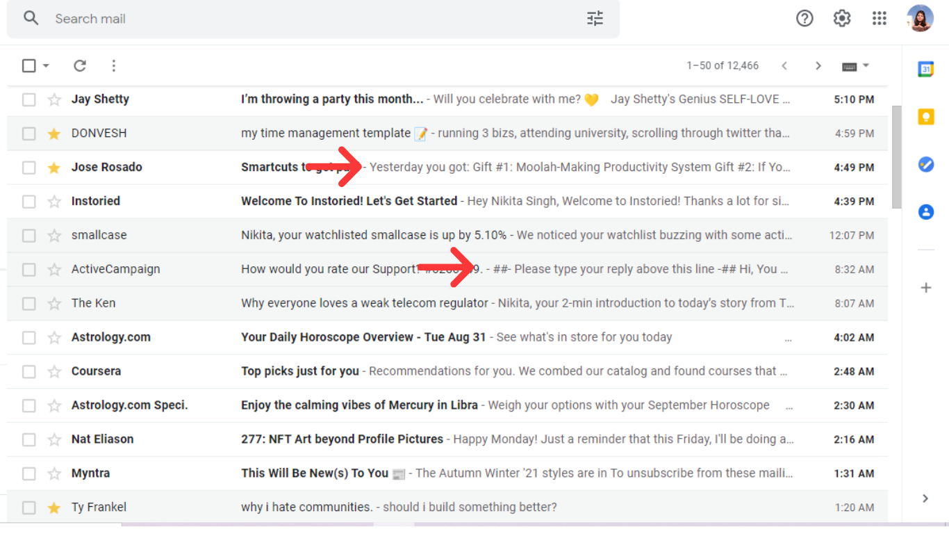Unstar the Jose Rosado email
The width and height of the screenshot is (949, 534).
point(54,168)
